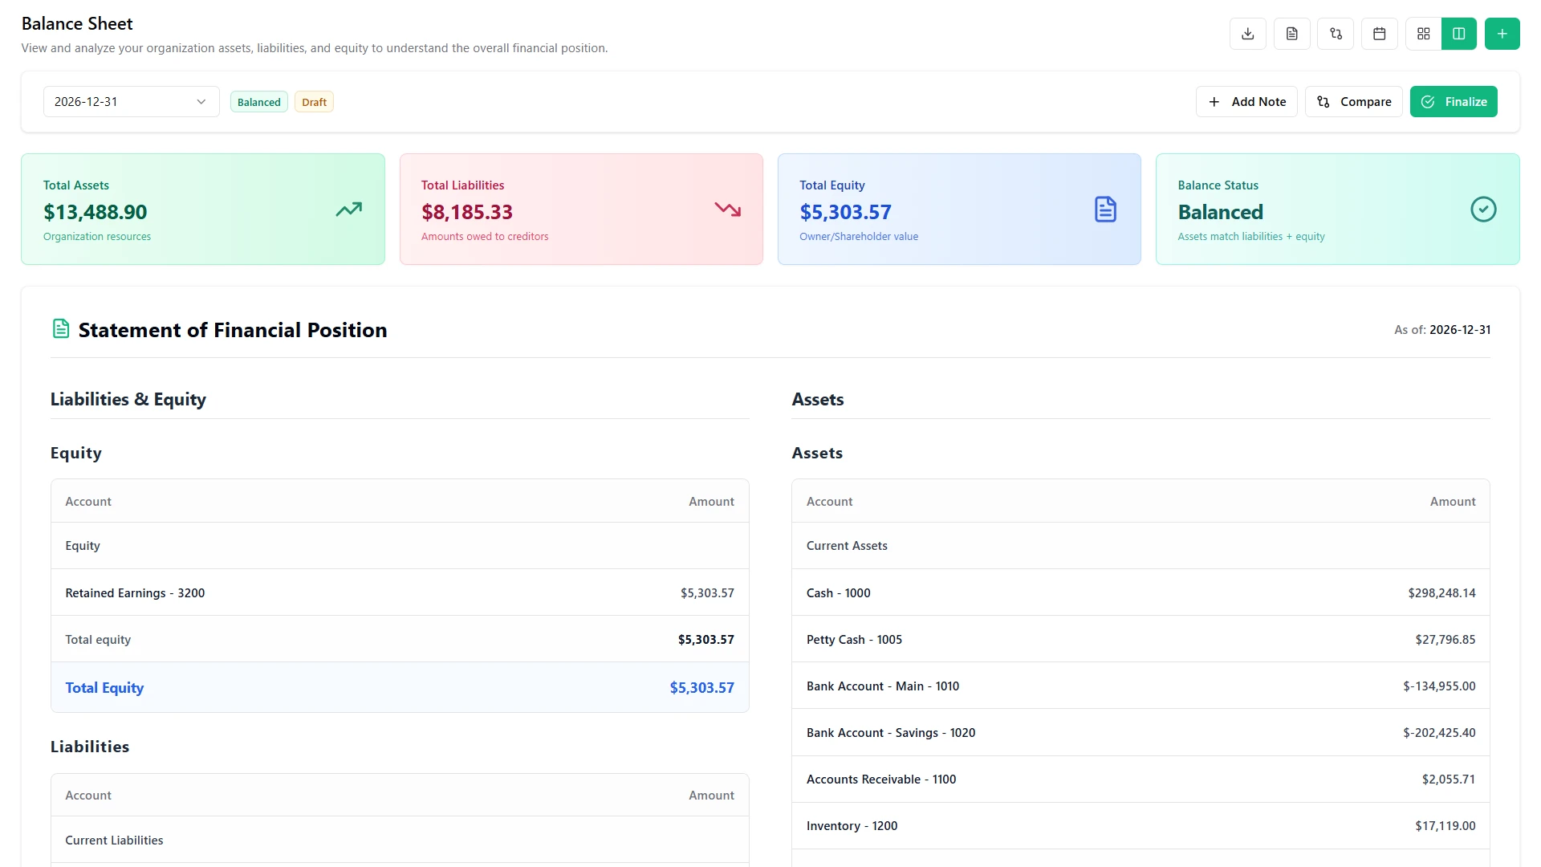Select the Cash - 1000 account row
1541x867 pixels.
pyautogui.click(x=1141, y=592)
